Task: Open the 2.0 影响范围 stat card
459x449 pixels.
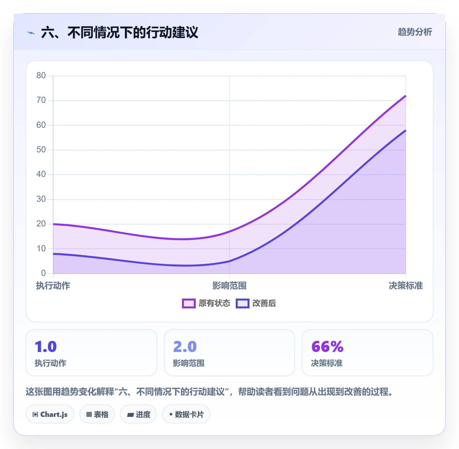Action: [x=229, y=353]
